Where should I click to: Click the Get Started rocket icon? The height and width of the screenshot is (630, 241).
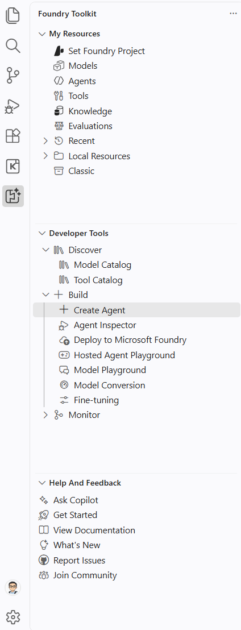(x=44, y=515)
